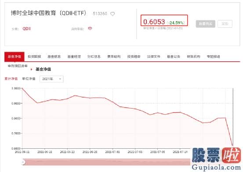
Task: Open the 申购赎回清单 sub-tab
Action: pyautogui.click(x=18, y=66)
